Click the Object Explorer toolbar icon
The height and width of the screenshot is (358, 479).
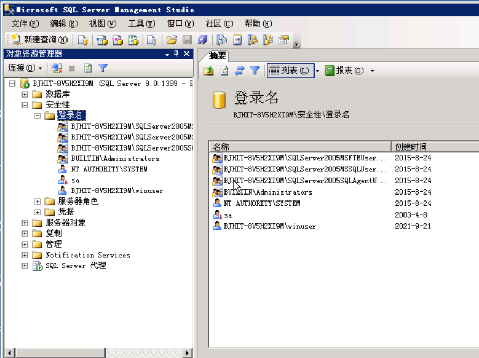click(x=253, y=40)
